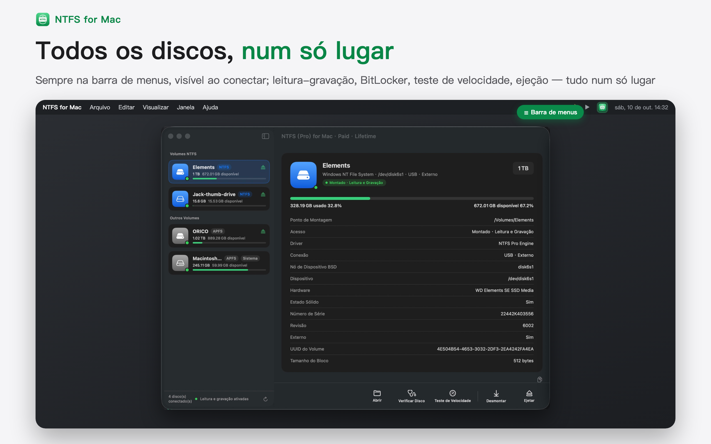Click the Montado · Leitura e Gravação status pill
The height and width of the screenshot is (444, 711).
coord(354,183)
